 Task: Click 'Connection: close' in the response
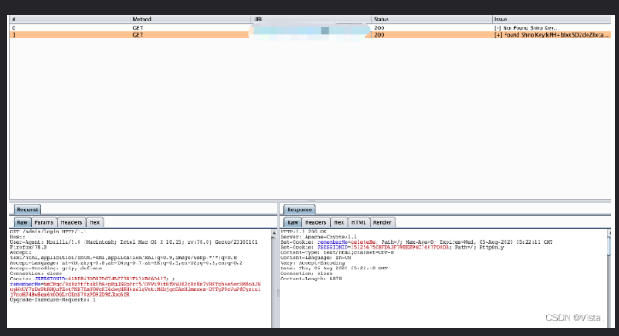click(x=307, y=274)
